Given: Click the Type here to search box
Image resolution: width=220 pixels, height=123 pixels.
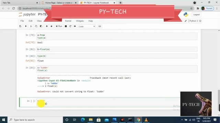Looking at the screenshot, I should click(x=35, y=120).
